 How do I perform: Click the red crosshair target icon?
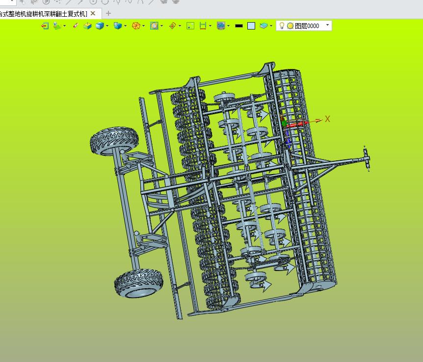pos(172,26)
